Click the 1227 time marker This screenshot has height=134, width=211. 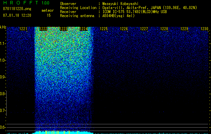pyautogui.click(x=144, y=29)
